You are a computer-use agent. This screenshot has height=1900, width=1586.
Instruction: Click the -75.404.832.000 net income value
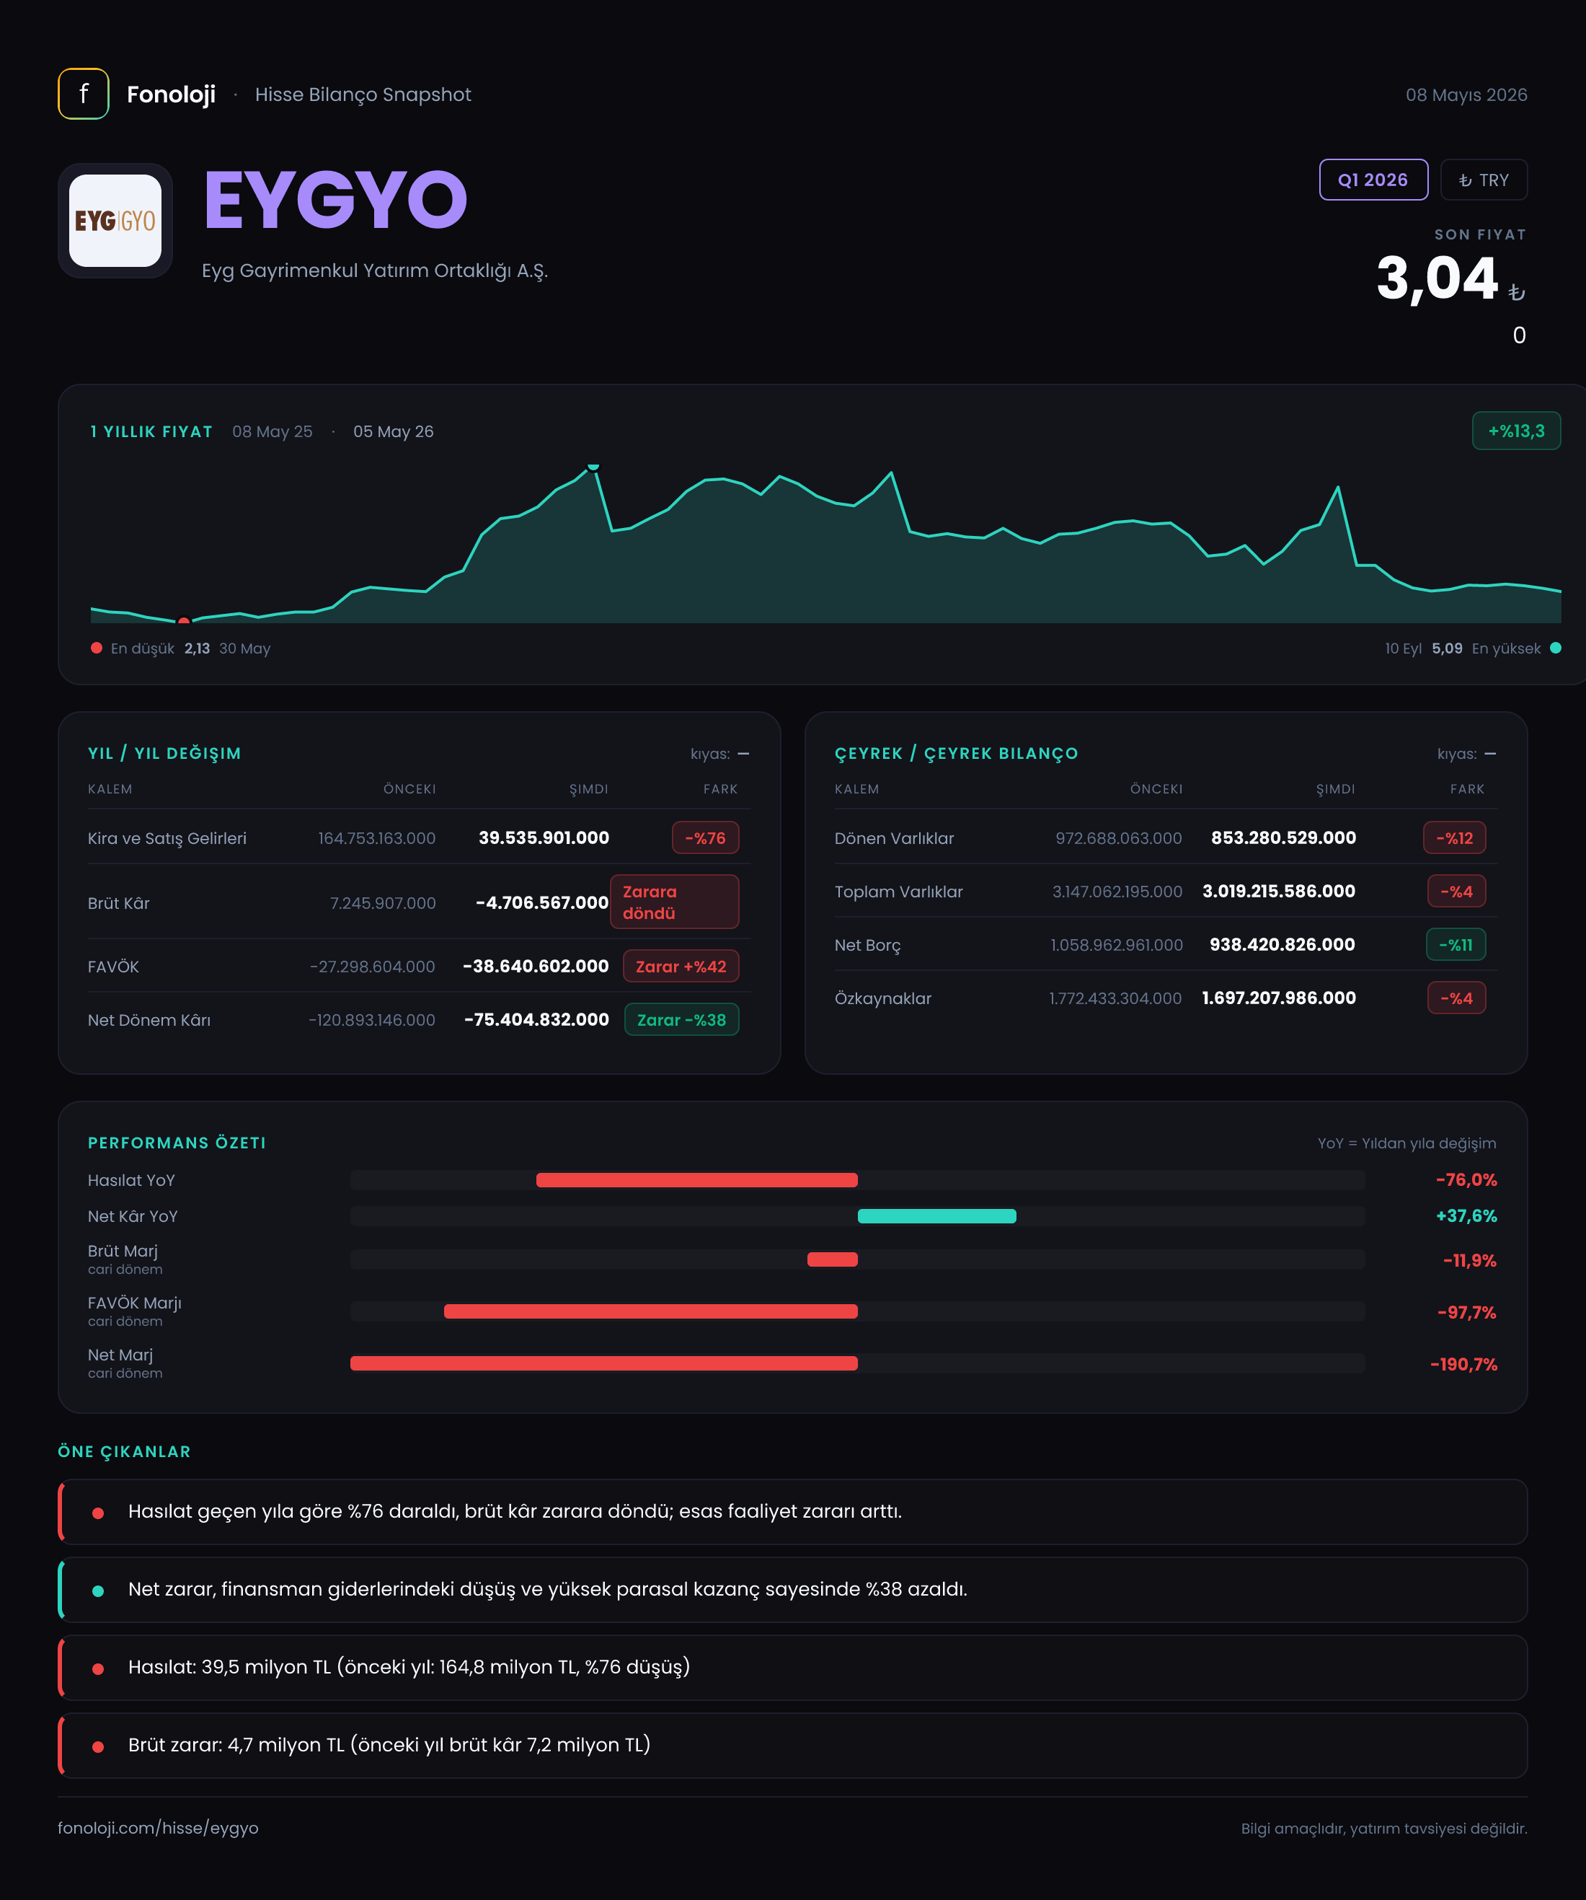536,1020
